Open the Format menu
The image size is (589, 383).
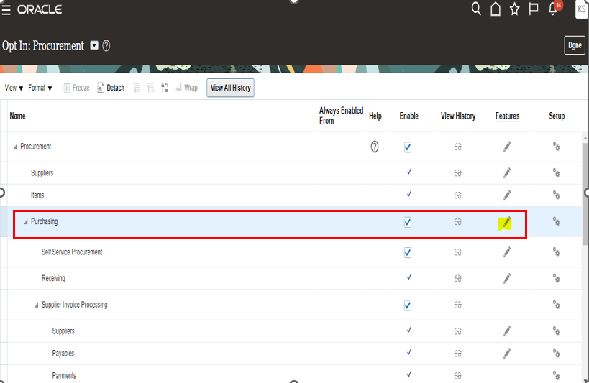pyautogui.click(x=40, y=88)
